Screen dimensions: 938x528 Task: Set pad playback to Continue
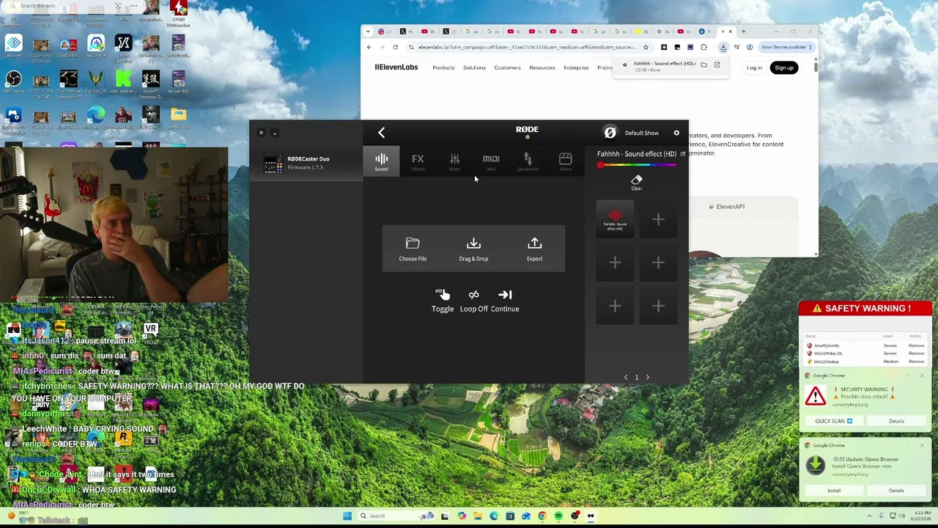[x=505, y=301]
